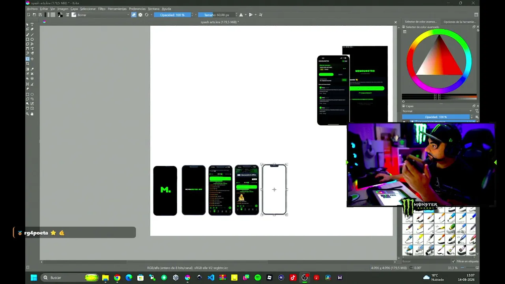Select the Transform tool in toolbox

click(x=27, y=59)
